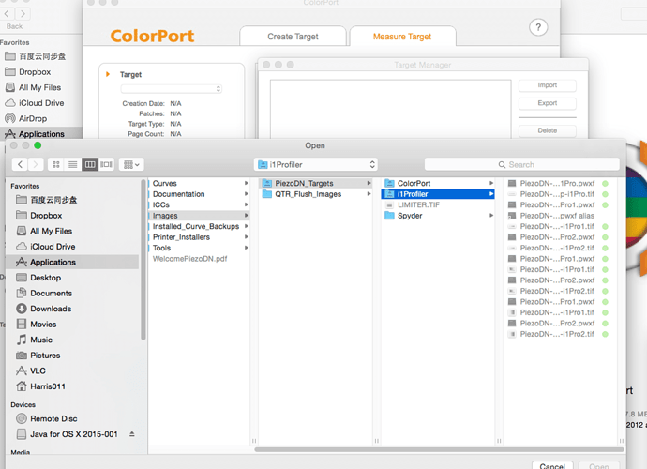The height and width of the screenshot is (469, 647).
Task: Click the Export button in Target Manager
Action: click(547, 103)
